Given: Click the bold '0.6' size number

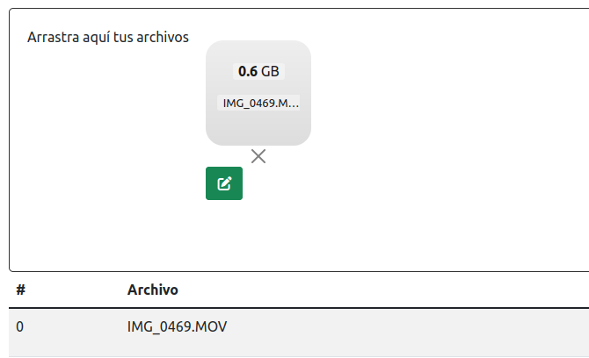Looking at the screenshot, I should click(x=248, y=71).
